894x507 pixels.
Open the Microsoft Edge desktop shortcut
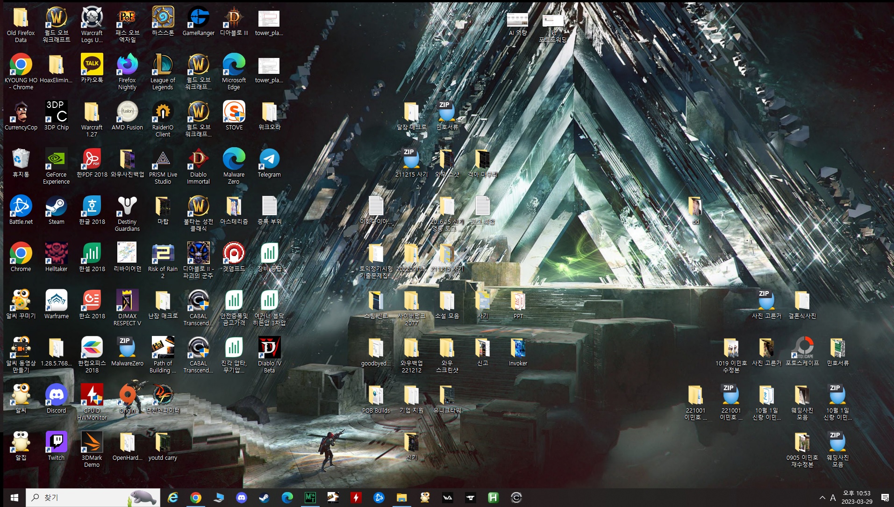click(x=234, y=72)
